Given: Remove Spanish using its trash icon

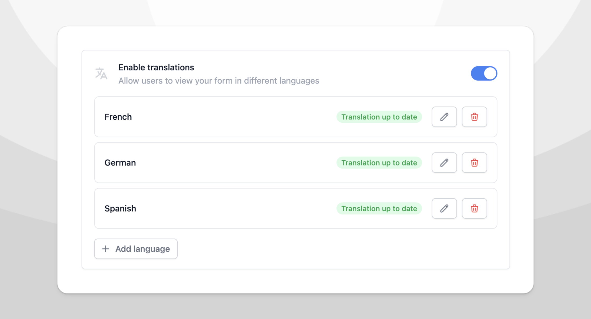Looking at the screenshot, I should [x=474, y=208].
